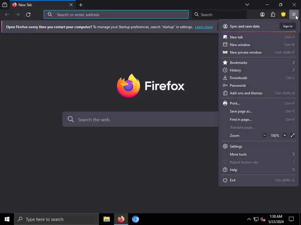Click the Sign In button
This screenshot has height=225, width=301.
[x=287, y=26]
